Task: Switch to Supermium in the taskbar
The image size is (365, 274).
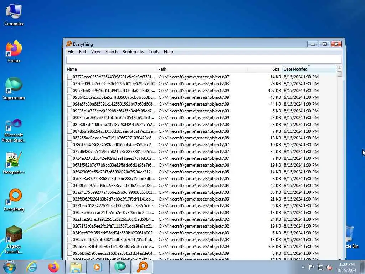Action: pyautogui.click(x=120, y=267)
